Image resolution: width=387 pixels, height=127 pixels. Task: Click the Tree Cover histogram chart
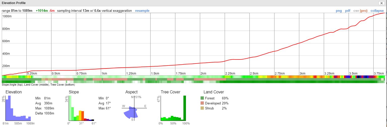173,108
